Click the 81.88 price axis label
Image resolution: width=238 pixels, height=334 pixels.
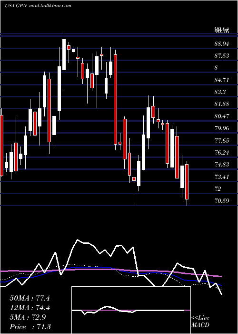click(222, 104)
